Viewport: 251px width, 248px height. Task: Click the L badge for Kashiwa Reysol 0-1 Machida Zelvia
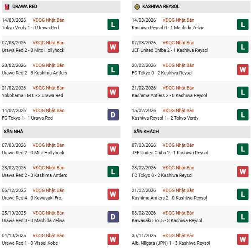243,24
